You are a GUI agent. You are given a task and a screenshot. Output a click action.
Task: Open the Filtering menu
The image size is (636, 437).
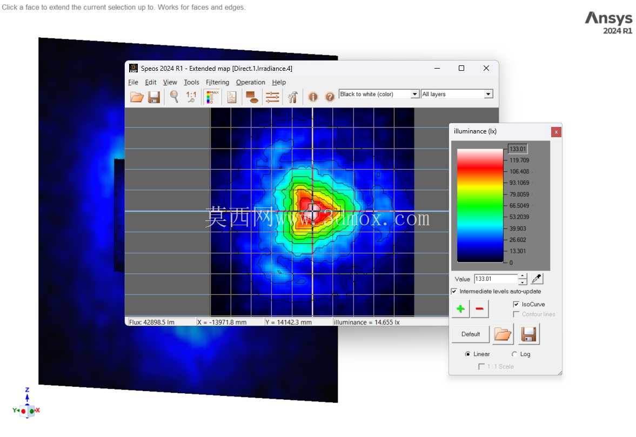point(217,82)
